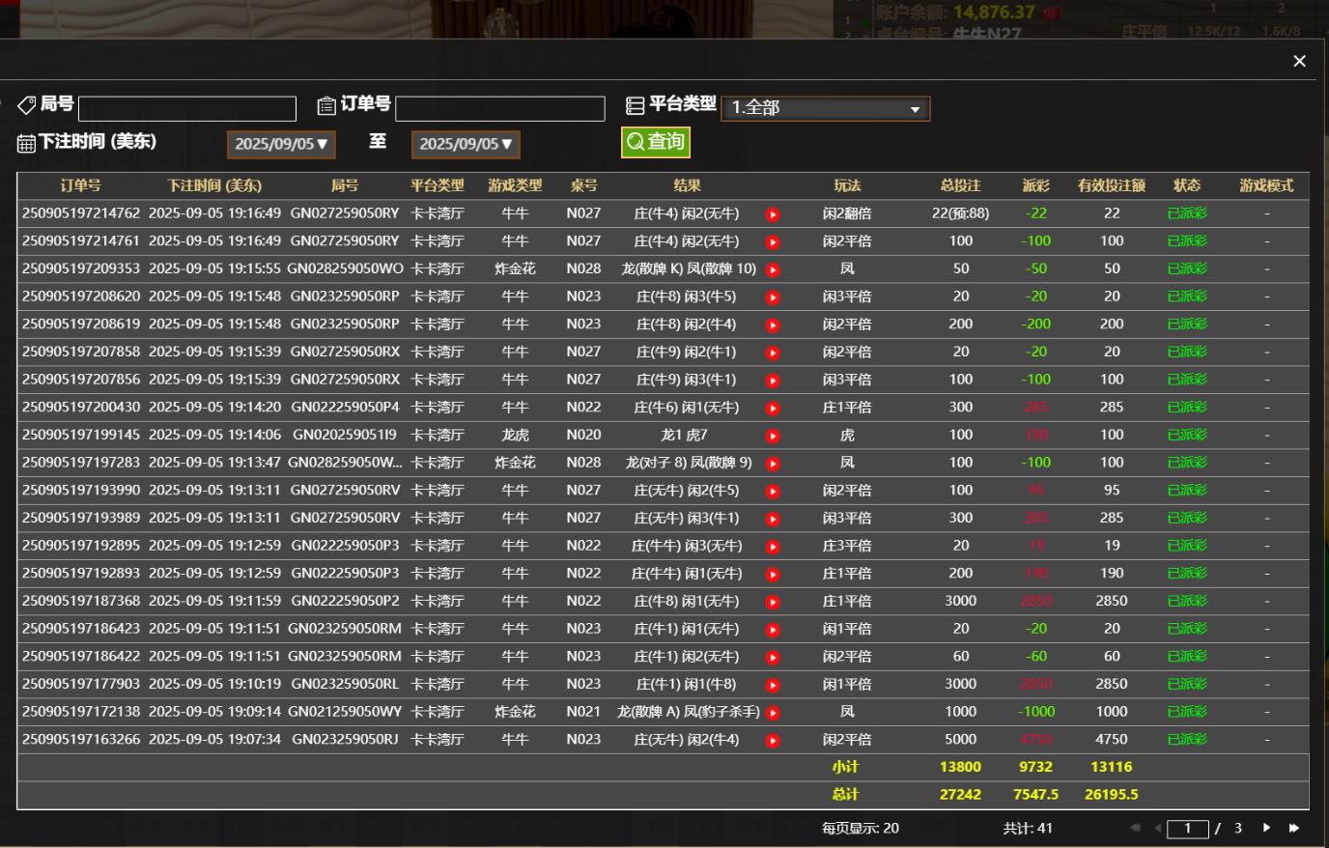The width and height of the screenshot is (1329, 848).
Task: Play replay for order 250905197187368
Action: (773, 602)
